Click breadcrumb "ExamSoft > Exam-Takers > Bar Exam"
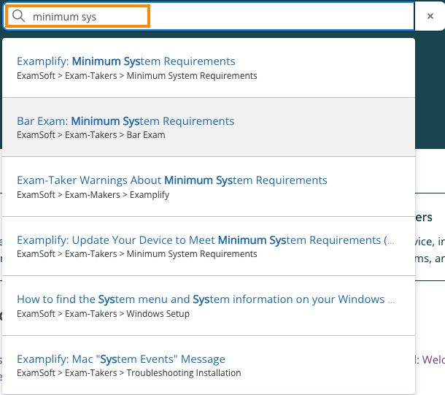 (x=90, y=135)
